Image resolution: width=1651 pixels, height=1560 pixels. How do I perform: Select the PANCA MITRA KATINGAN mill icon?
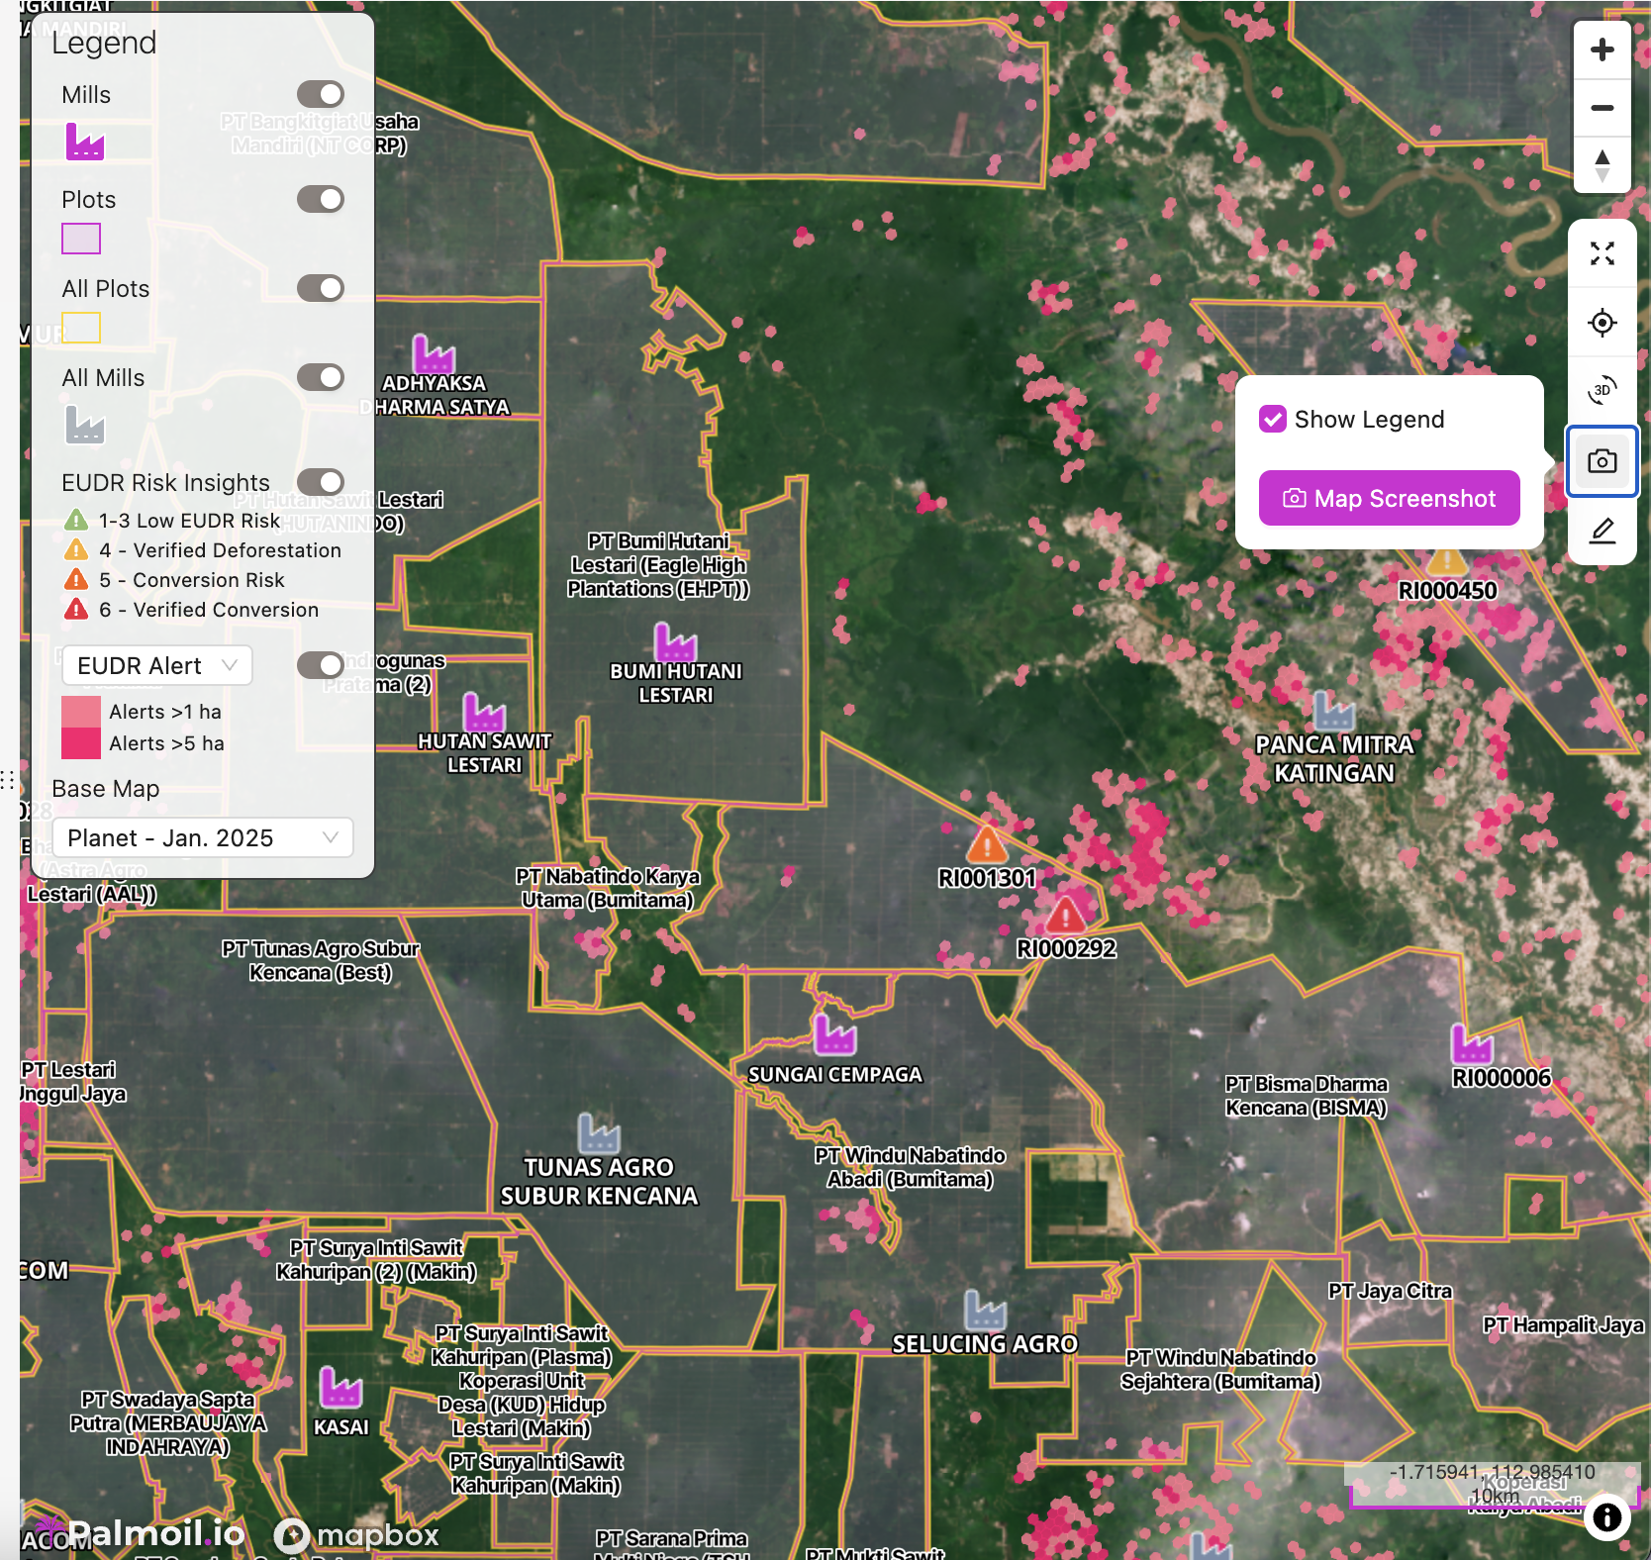1333,711
